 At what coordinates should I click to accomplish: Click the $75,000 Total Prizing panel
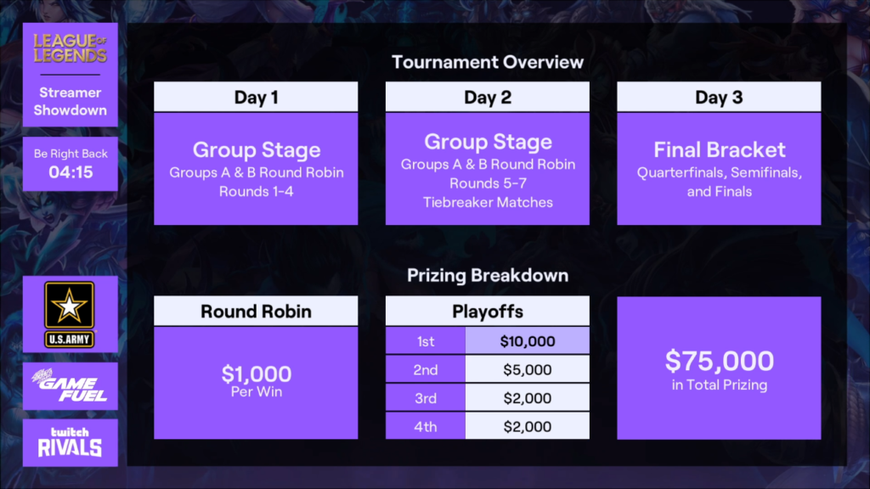tap(719, 368)
